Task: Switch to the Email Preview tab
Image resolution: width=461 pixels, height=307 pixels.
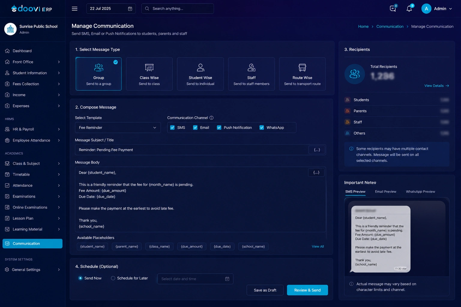Action: click(386, 192)
